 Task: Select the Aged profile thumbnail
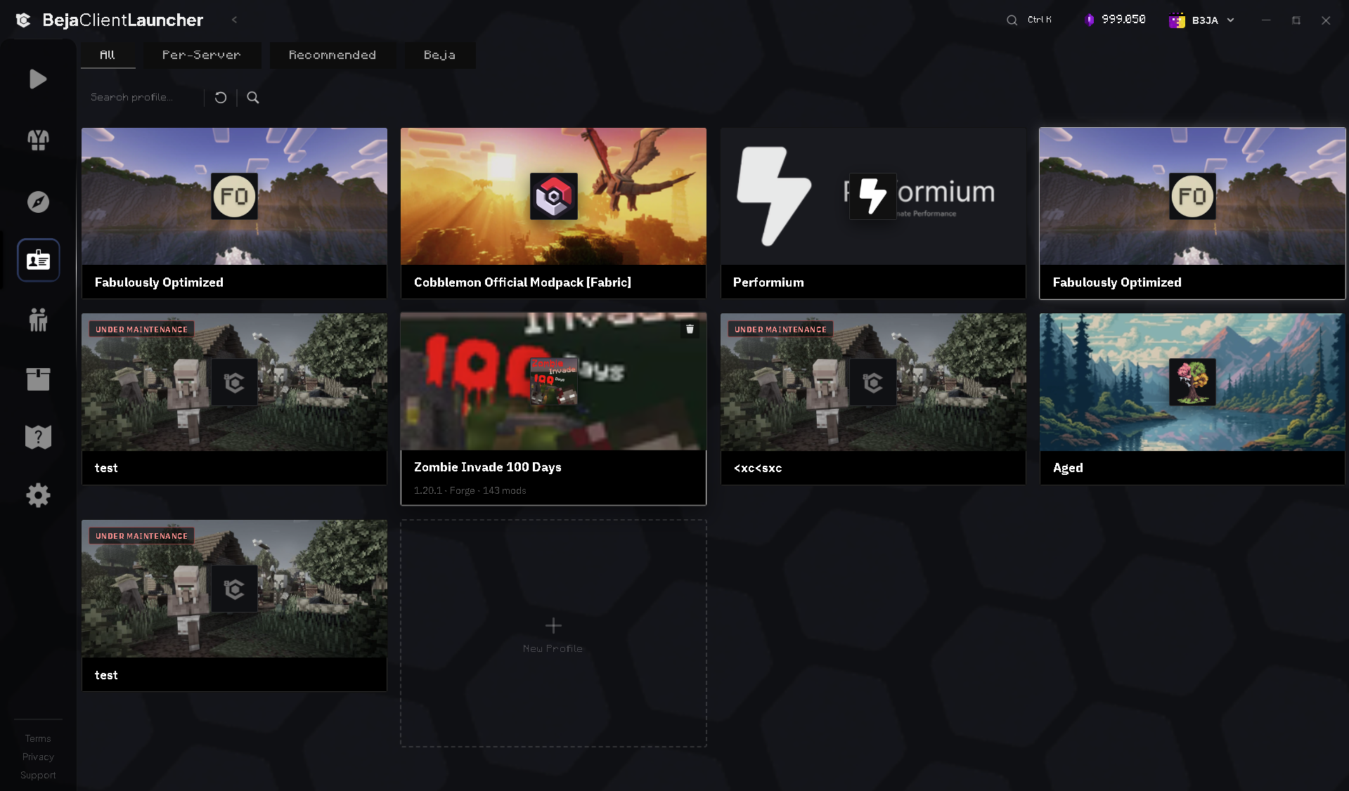(1192, 382)
